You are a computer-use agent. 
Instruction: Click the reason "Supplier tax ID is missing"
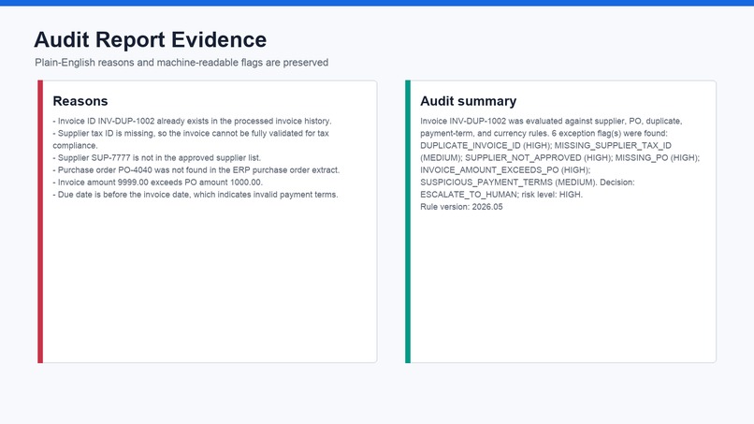tap(191, 139)
